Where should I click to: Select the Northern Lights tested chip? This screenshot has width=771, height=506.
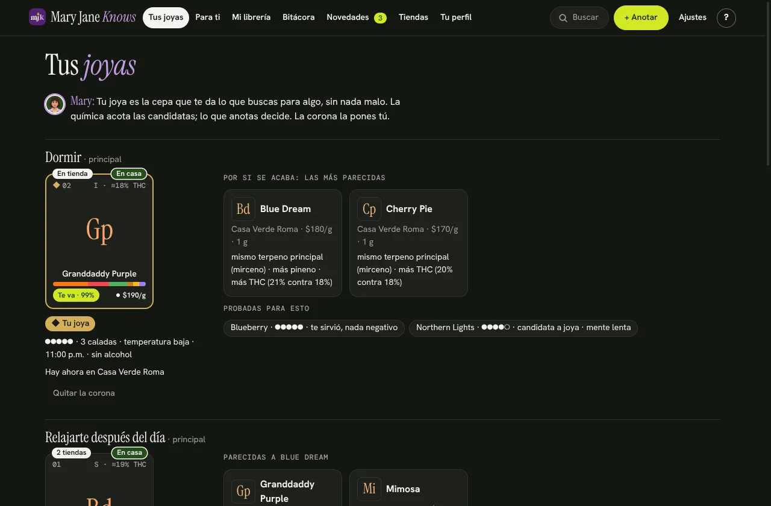[x=523, y=328]
